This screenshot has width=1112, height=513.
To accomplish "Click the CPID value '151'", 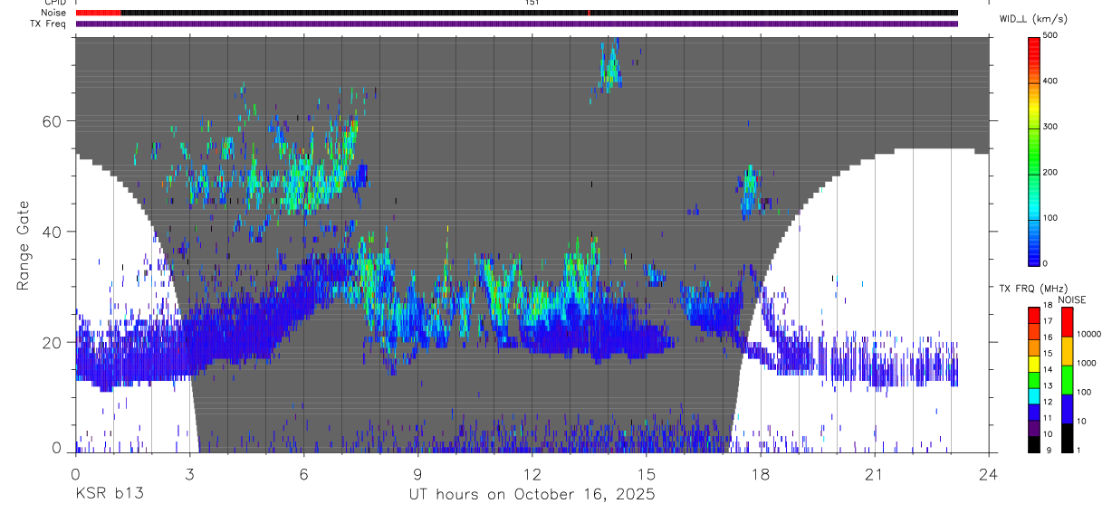I will (x=532, y=3).
